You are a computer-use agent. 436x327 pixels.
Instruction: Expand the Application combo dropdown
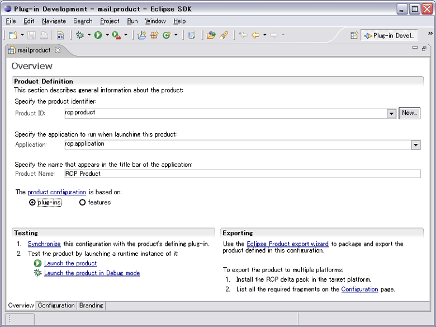[x=416, y=145]
